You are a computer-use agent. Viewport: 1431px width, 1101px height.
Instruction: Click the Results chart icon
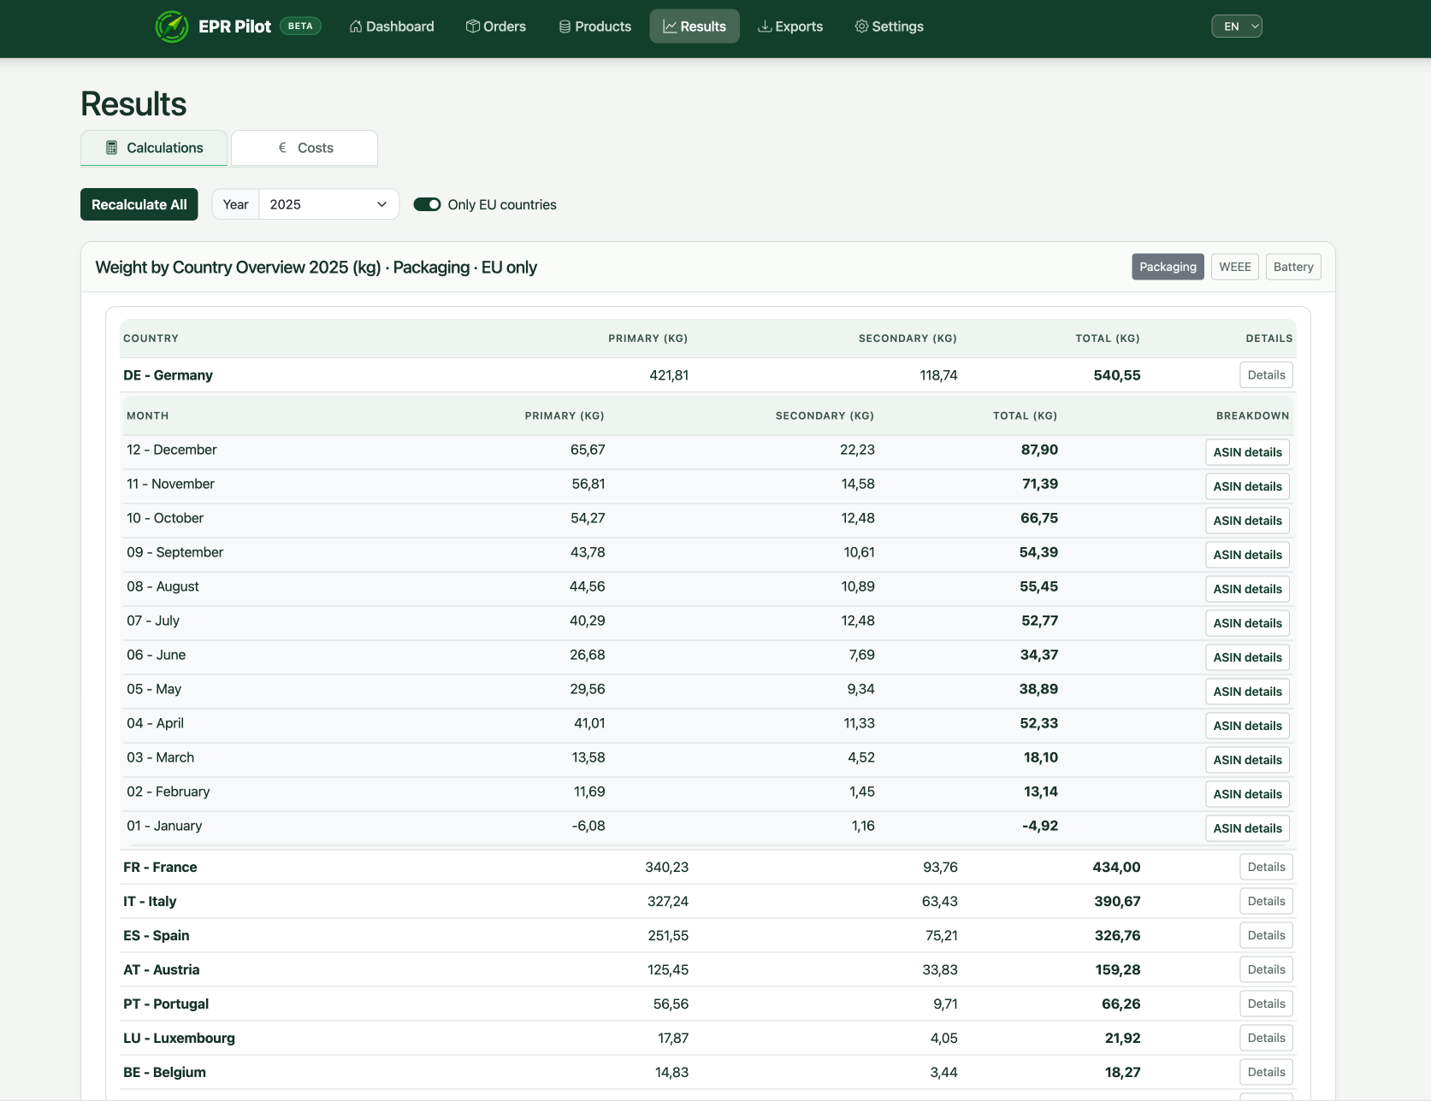[670, 26]
